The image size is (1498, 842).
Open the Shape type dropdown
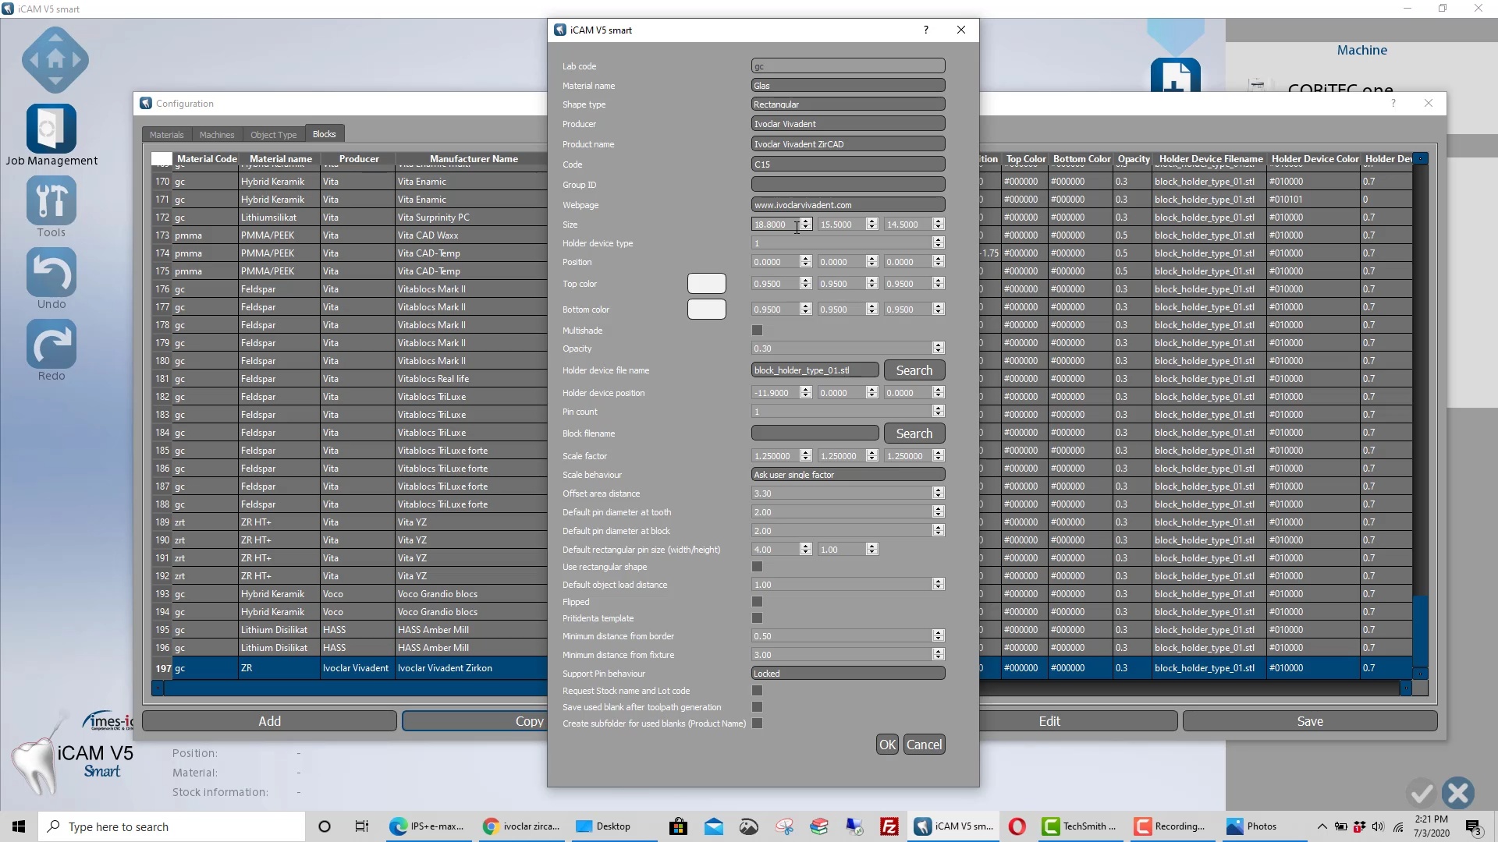(x=848, y=104)
